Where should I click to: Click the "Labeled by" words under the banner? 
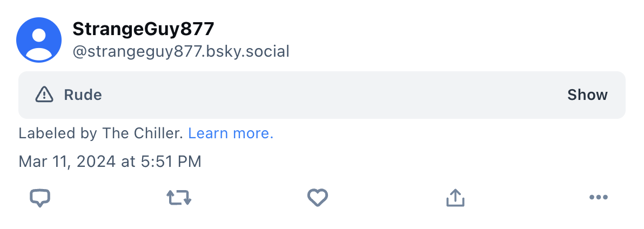pos(58,133)
